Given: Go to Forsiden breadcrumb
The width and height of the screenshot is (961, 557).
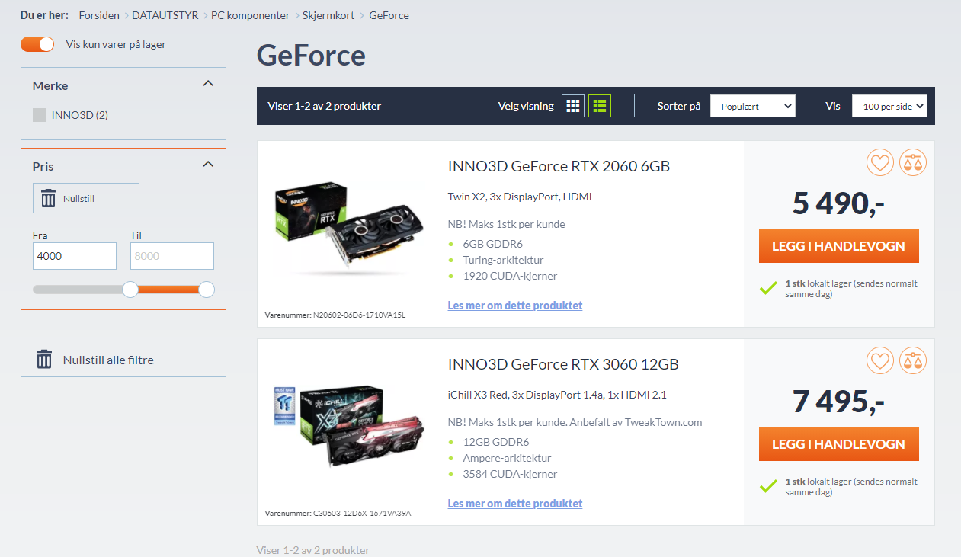Looking at the screenshot, I should 99,15.
